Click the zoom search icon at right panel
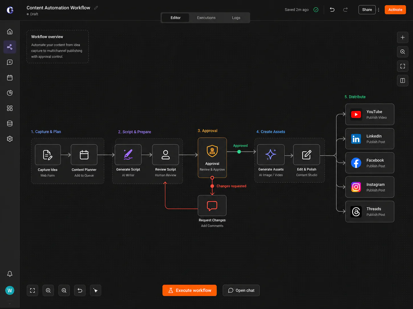 tap(402, 52)
